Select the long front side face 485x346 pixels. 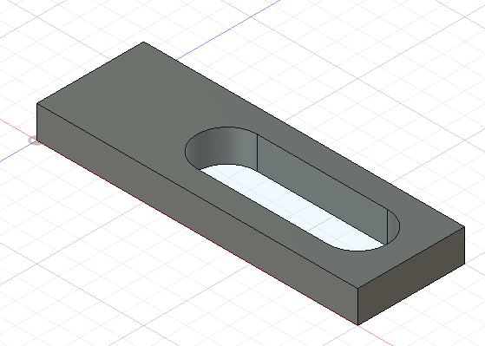point(198,213)
